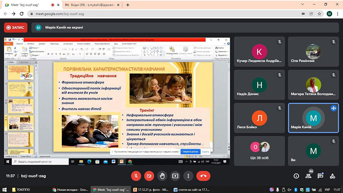The width and height of the screenshot is (343, 193).
Task: Click the tab search chevron in Chrome
Action: [303, 4]
